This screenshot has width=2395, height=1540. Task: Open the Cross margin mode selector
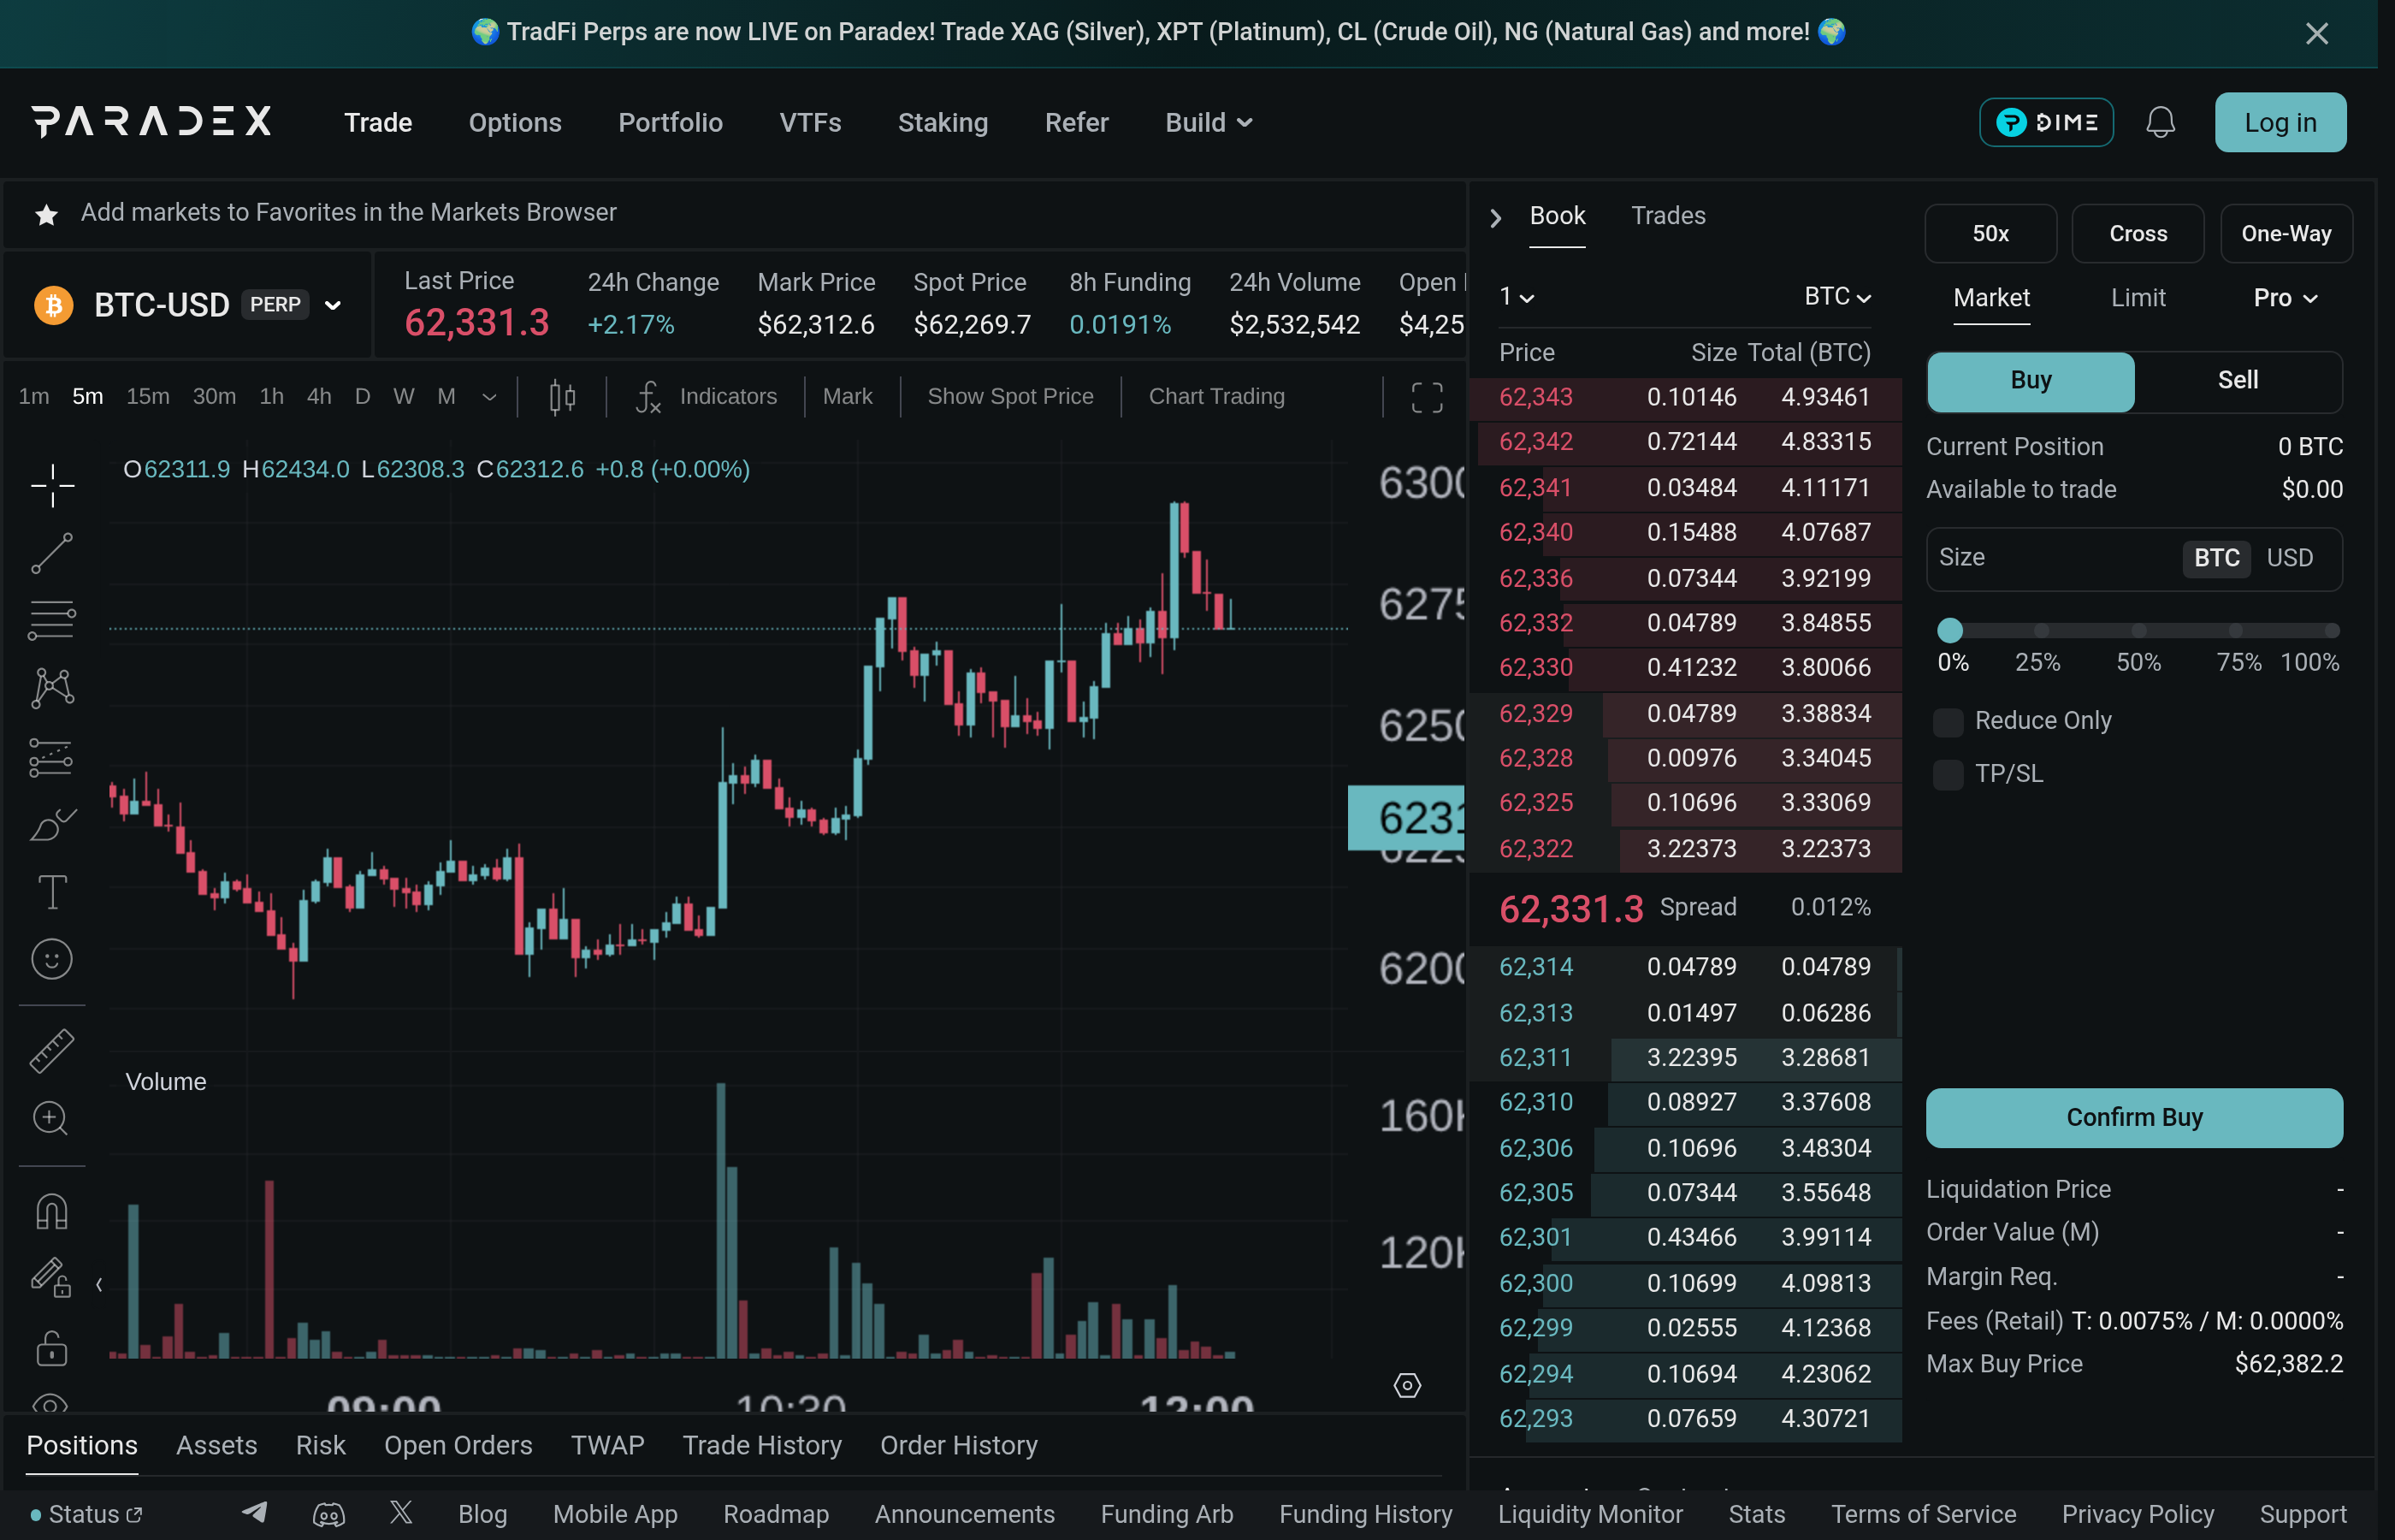pyautogui.click(x=2137, y=234)
